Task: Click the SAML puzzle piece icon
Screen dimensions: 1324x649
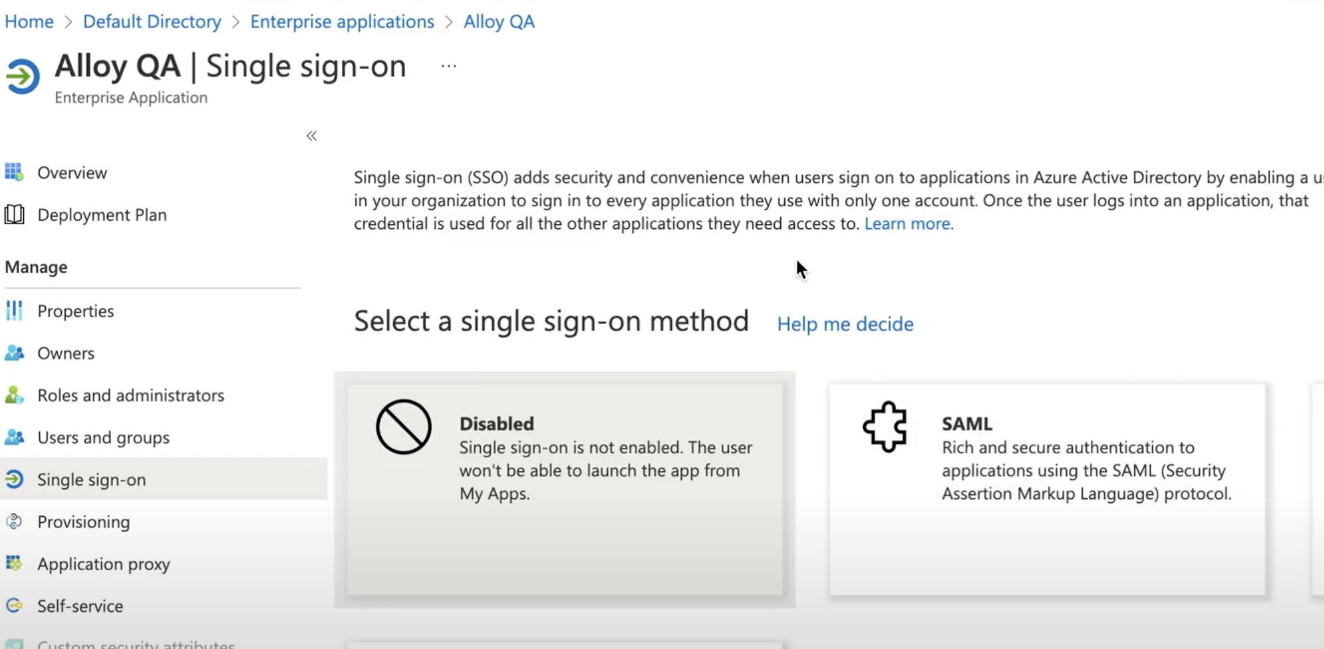Action: (x=885, y=427)
